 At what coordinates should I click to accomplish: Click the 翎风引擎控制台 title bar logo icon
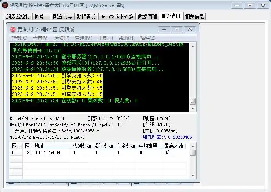click(x=5, y=5)
